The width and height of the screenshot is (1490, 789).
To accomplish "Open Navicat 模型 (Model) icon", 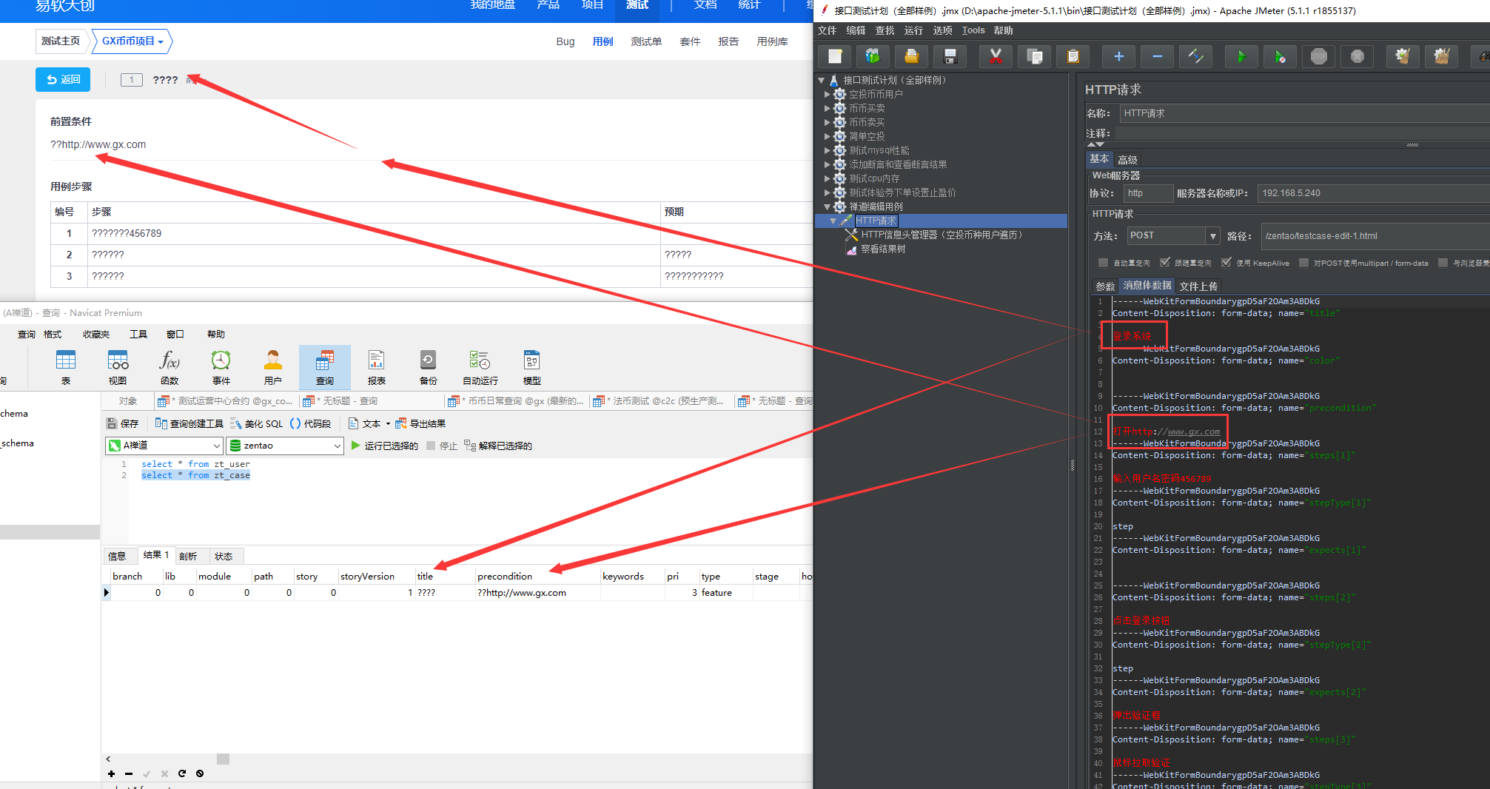I will pos(532,367).
